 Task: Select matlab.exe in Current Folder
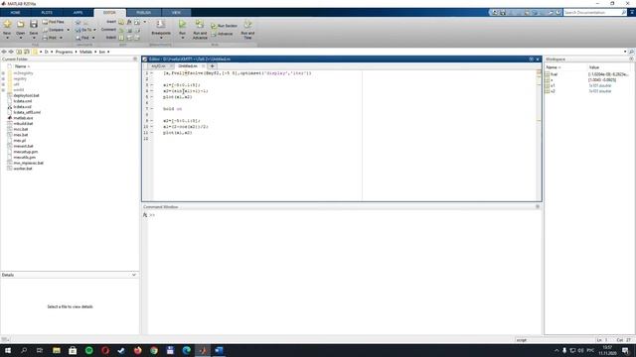(23, 118)
